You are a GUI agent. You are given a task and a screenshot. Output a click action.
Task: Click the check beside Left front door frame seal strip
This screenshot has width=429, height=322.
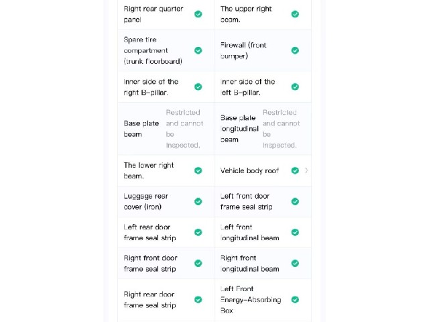pyautogui.click(x=295, y=201)
